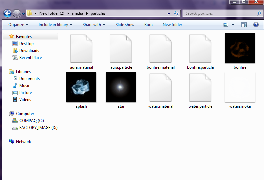Expand the arrow before New folder (2)
Image resolution: width=264 pixels, height=180 pixels.
click(x=36, y=13)
